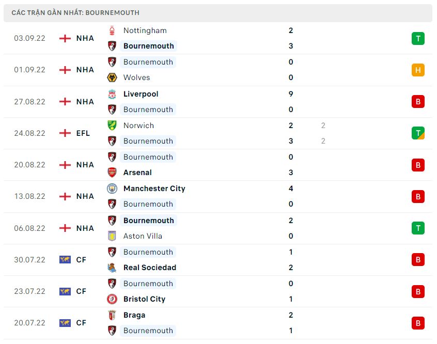Click the 'Các trận gần nhất: Bournemouth' header
Screen dimensions: 437x344
75,12
